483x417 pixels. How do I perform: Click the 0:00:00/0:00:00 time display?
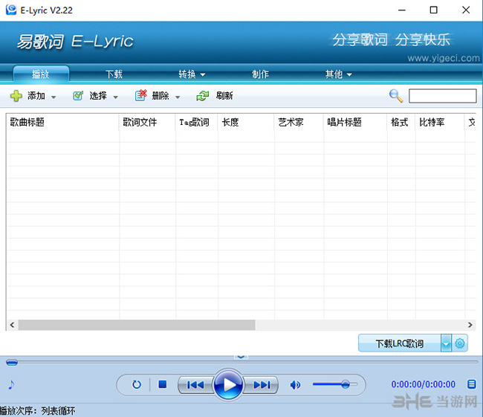(x=423, y=384)
